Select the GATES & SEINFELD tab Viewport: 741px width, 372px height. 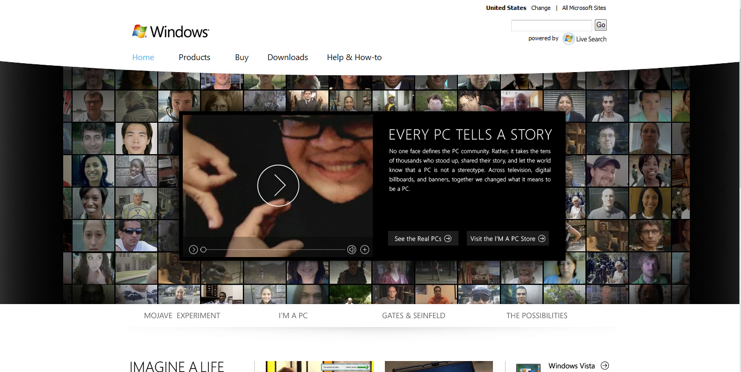click(414, 316)
